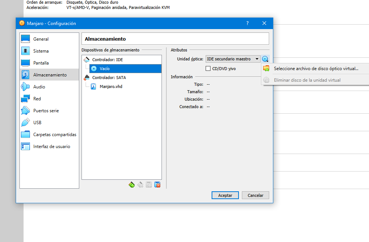The image size is (369, 242).
Task: Click the optical disc chooser icon
Action: coord(265,59)
